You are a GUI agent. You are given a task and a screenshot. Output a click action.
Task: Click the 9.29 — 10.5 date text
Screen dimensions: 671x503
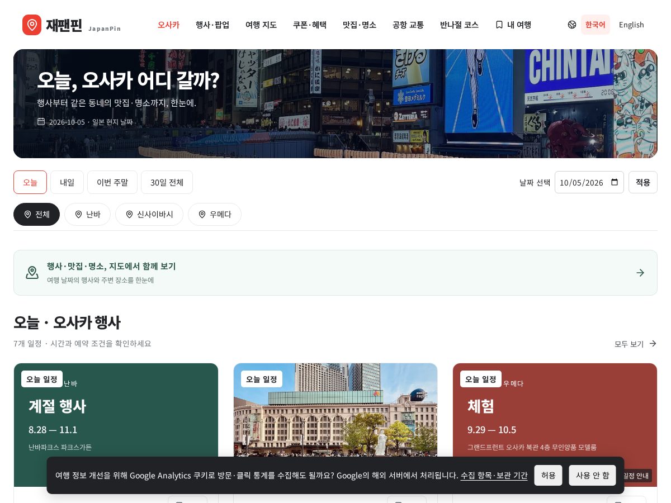pos(492,430)
